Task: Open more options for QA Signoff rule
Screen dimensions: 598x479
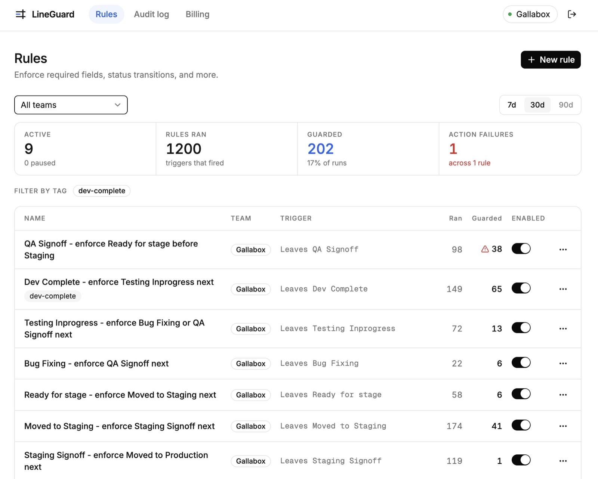Action: click(563, 249)
